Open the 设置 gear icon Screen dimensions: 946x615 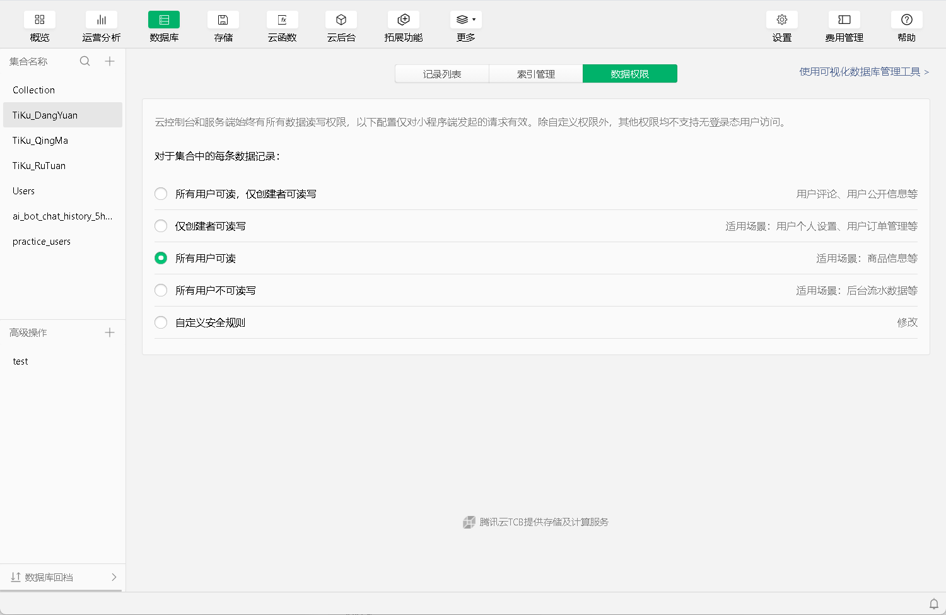[782, 20]
